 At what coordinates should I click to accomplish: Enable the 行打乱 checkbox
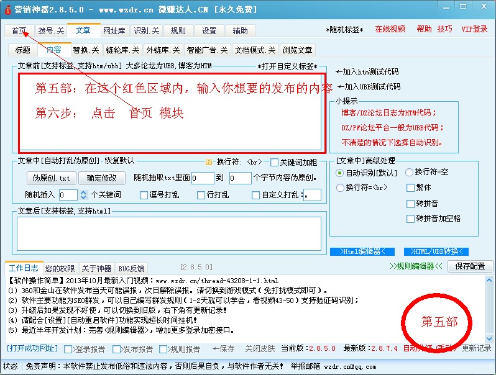[x=201, y=195]
